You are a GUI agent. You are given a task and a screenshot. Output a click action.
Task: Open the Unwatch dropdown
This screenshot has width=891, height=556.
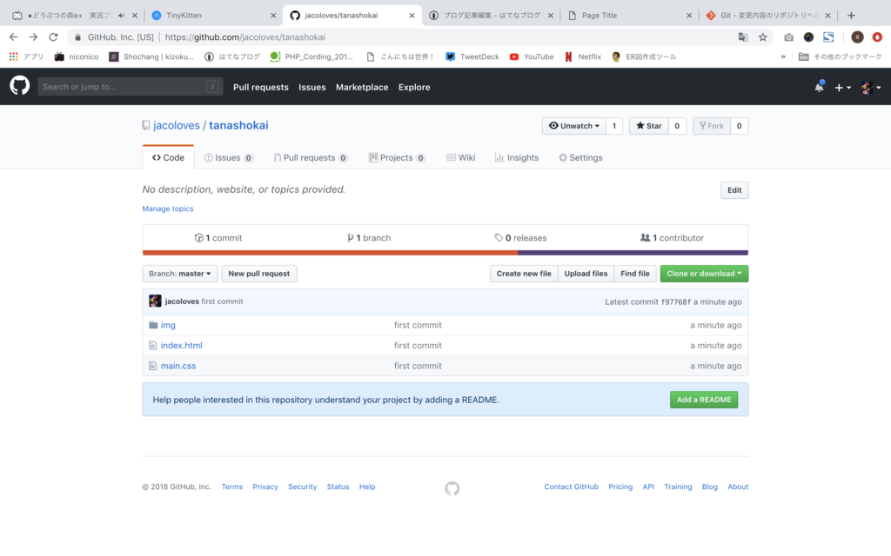pos(574,126)
